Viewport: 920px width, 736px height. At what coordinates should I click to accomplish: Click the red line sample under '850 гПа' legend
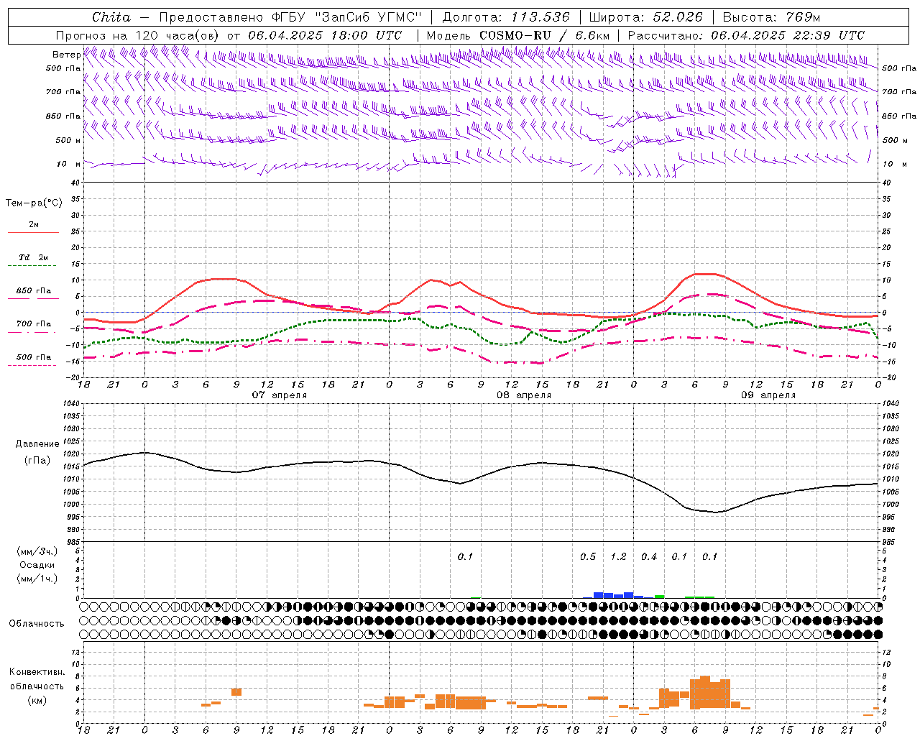pyautogui.click(x=34, y=298)
